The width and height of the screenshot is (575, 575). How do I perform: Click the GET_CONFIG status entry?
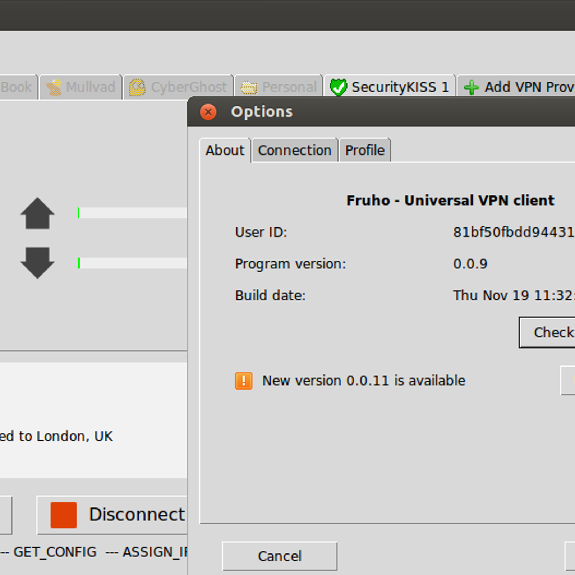(x=55, y=552)
